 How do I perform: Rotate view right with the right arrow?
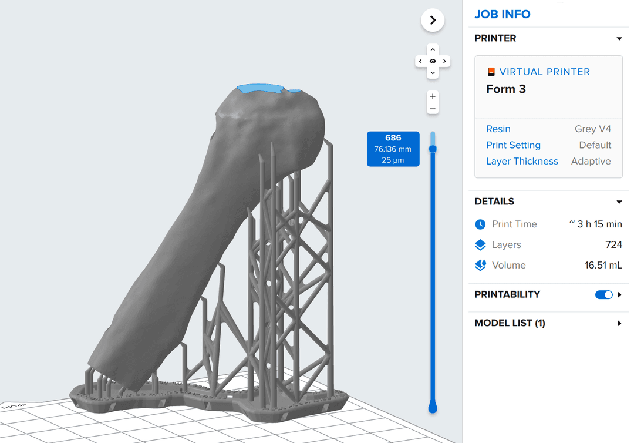pyautogui.click(x=445, y=61)
